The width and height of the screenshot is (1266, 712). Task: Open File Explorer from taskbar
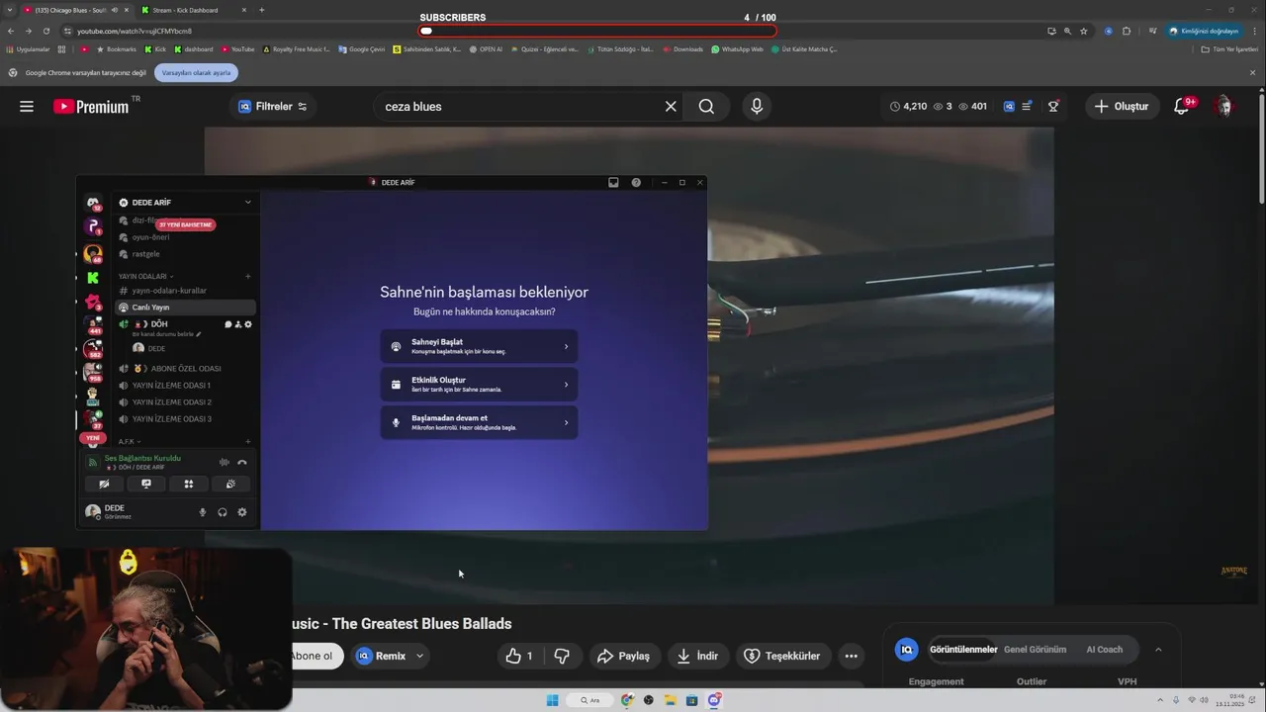[x=670, y=700]
